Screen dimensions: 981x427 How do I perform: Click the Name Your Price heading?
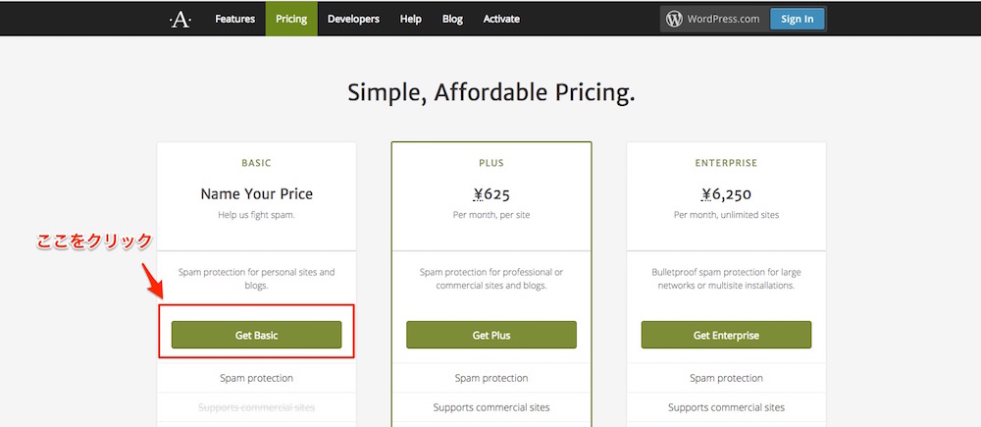point(256,194)
